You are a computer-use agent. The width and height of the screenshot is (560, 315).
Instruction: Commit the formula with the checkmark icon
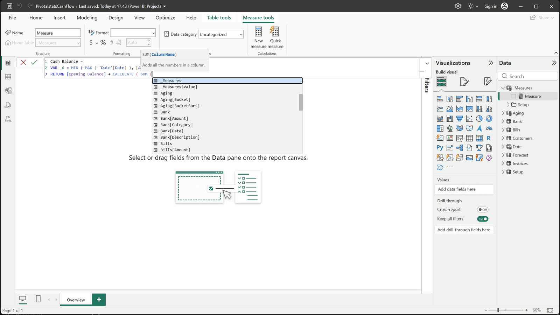pyautogui.click(x=34, y=62)
